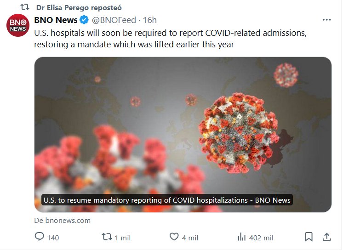Click the 16h timestamp
343x250 pixels.
click(x=150, y=20)
